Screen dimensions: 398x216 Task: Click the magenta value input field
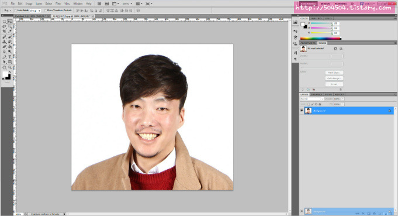[x=335, y=28]
